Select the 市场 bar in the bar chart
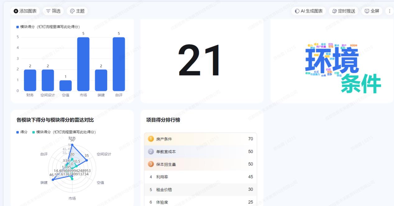Screen dimensions: 394x206 click(x=83, y=64)
